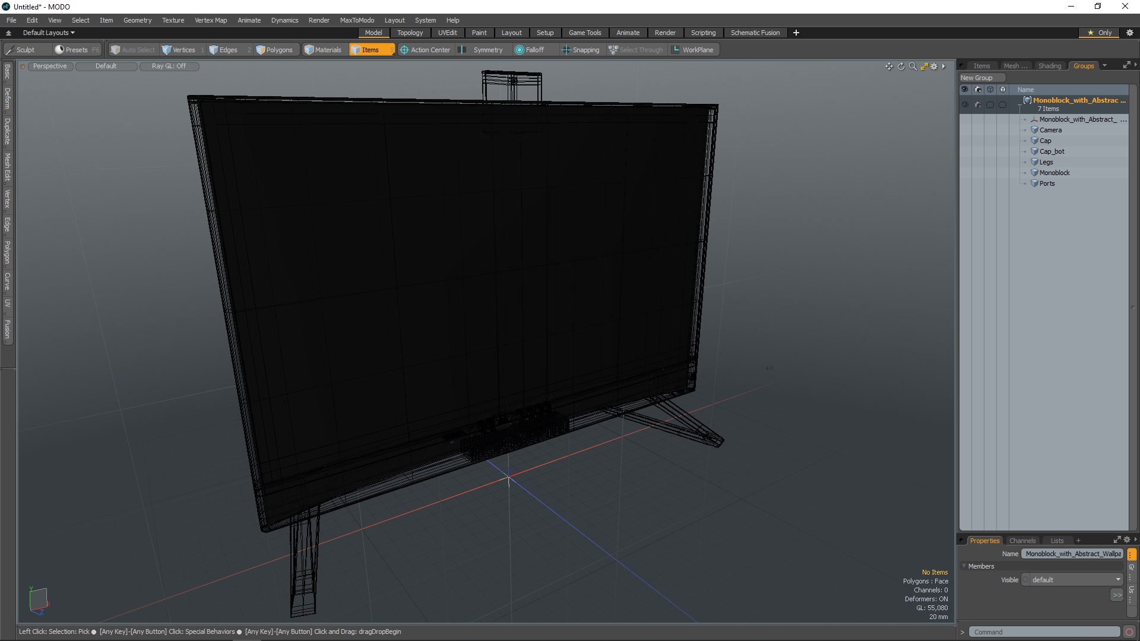The image size is (1140, 641).
Task: Open the Geometry menu
Action: 137,20
